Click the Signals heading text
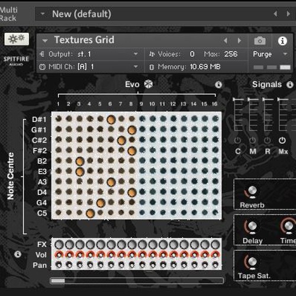Image resolution: width=296 pixels, height=296 pixels. (x=267, y=85)
